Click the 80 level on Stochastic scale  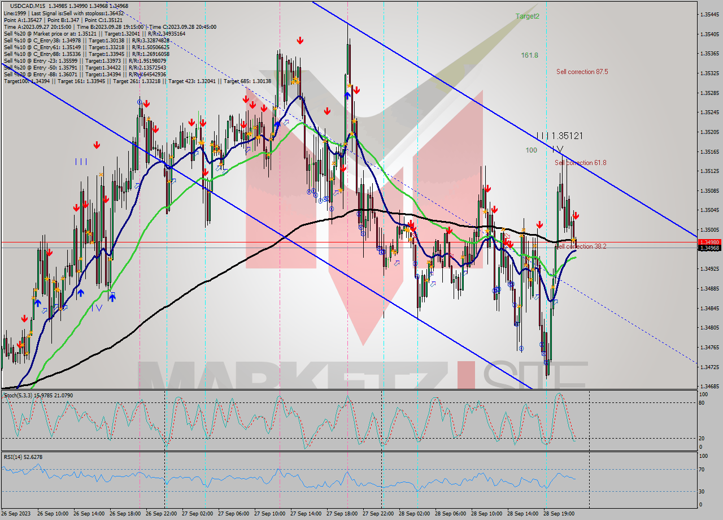pos(703,403)
